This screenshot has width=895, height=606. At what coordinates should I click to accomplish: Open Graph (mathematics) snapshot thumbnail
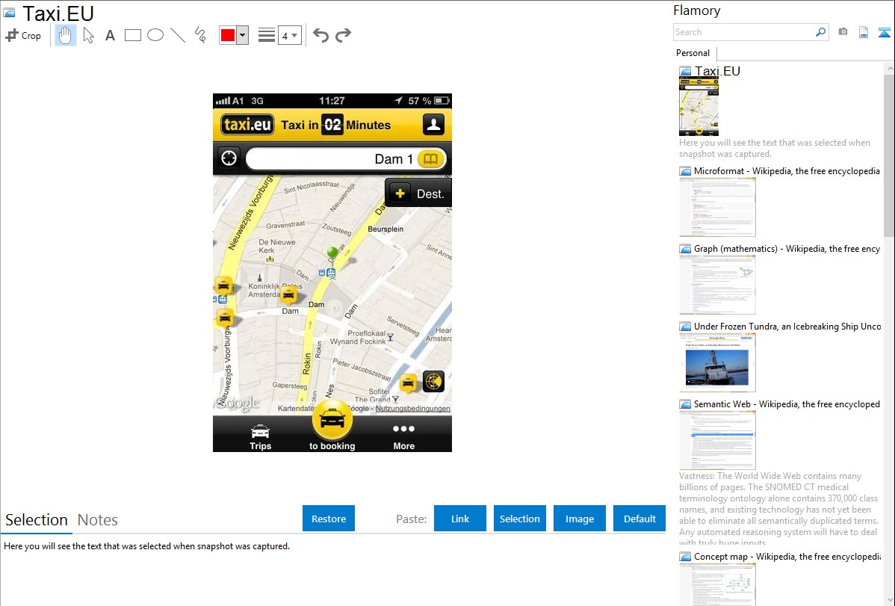point(717,285)
